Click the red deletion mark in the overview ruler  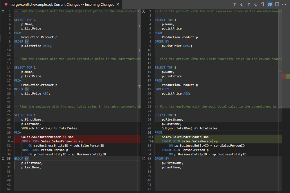pyautogui.click(x=284, y=76)
